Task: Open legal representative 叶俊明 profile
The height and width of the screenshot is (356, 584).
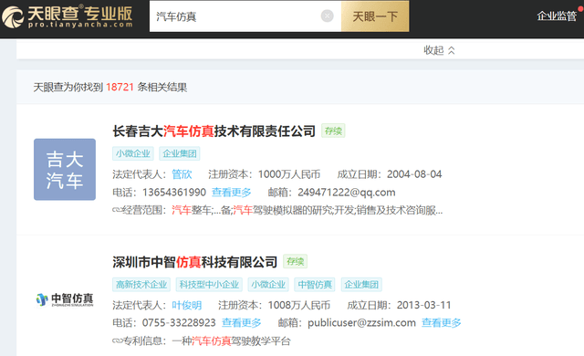Action: [186, 306]
